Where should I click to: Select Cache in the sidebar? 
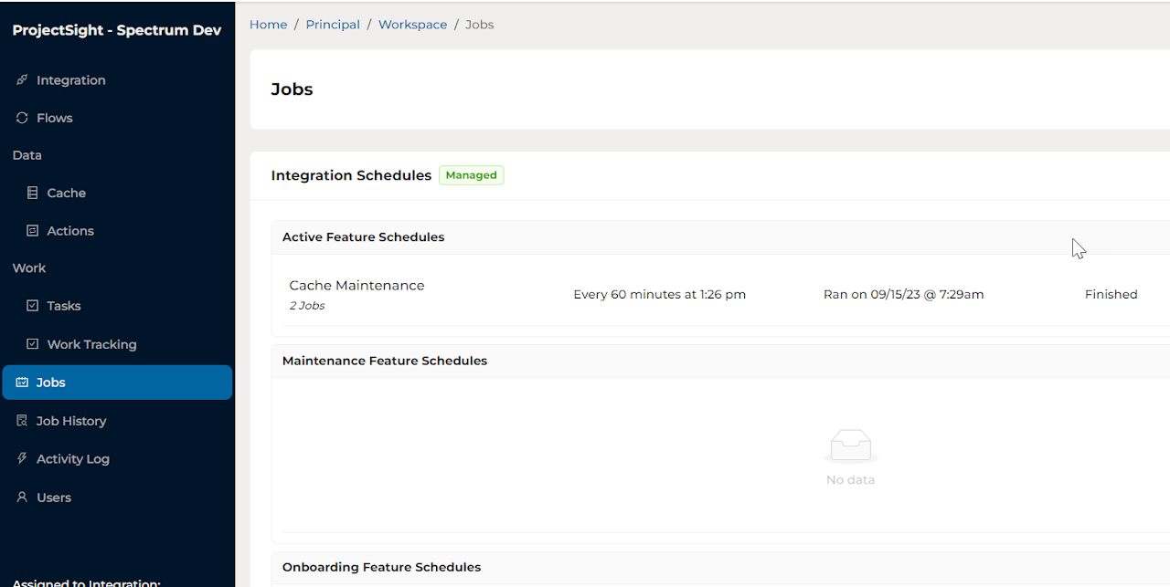pos(117,194)
